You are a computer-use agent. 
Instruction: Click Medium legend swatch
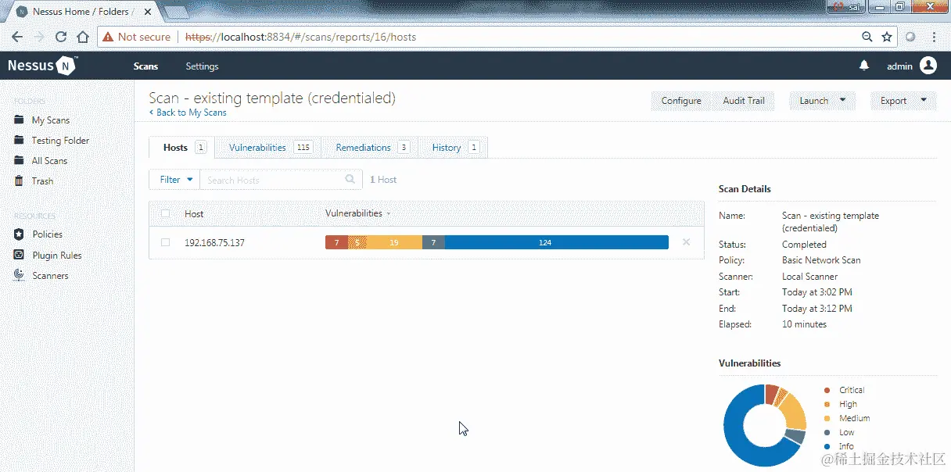click(x=827, y=418)
